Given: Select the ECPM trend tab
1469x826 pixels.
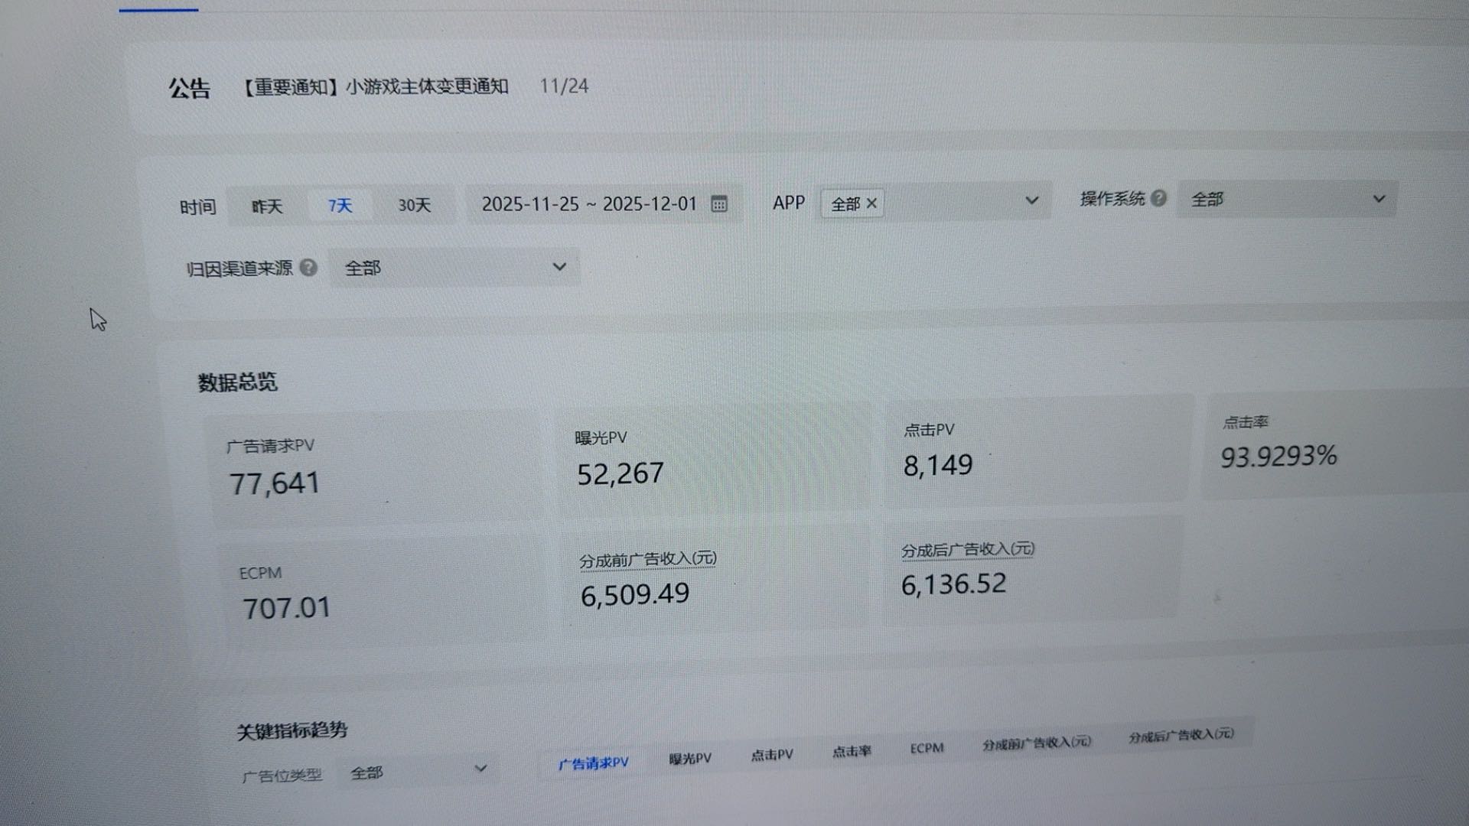Looking at the screenshot, I should (x=926, y=748).
